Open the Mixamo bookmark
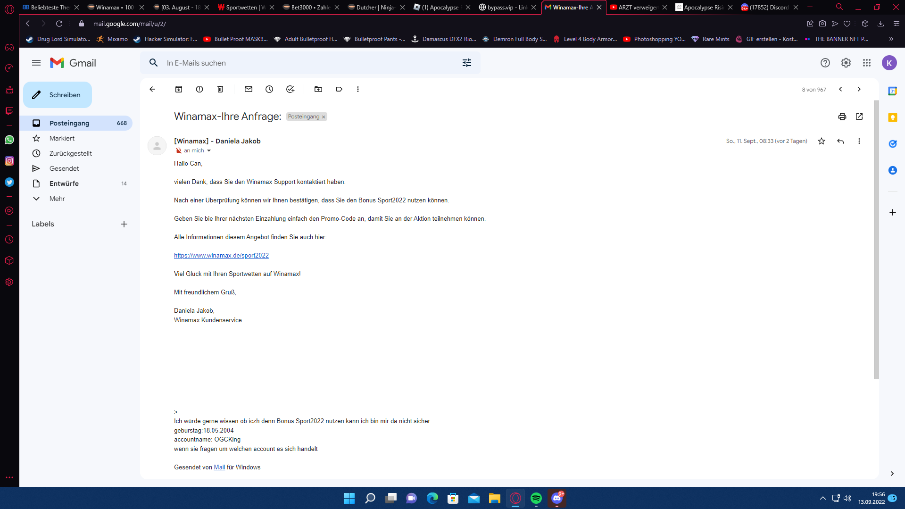The height and width of the screenshot is (509, 905). (112, 39)
